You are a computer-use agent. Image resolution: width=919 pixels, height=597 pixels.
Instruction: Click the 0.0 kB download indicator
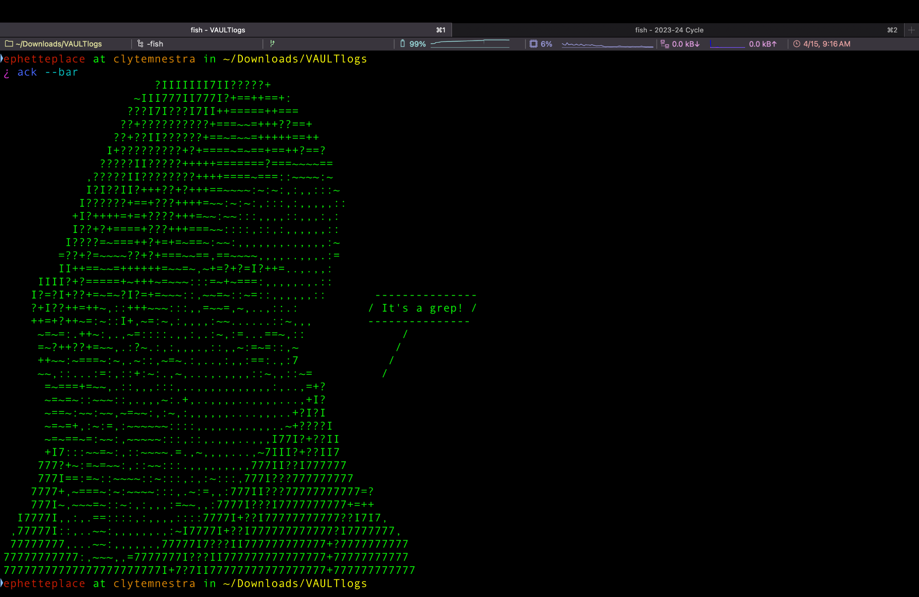click(685, 44)
